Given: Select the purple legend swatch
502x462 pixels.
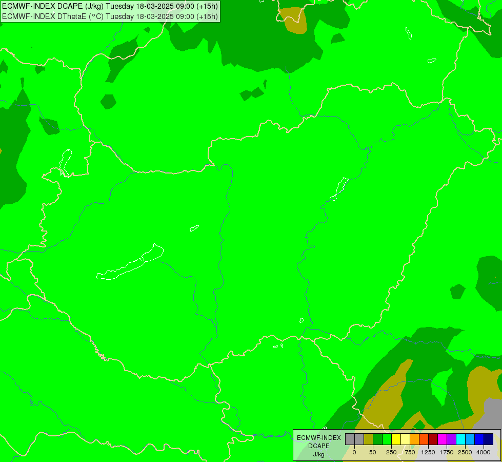Looking at the screenshot, I should [x=451, y=439].
